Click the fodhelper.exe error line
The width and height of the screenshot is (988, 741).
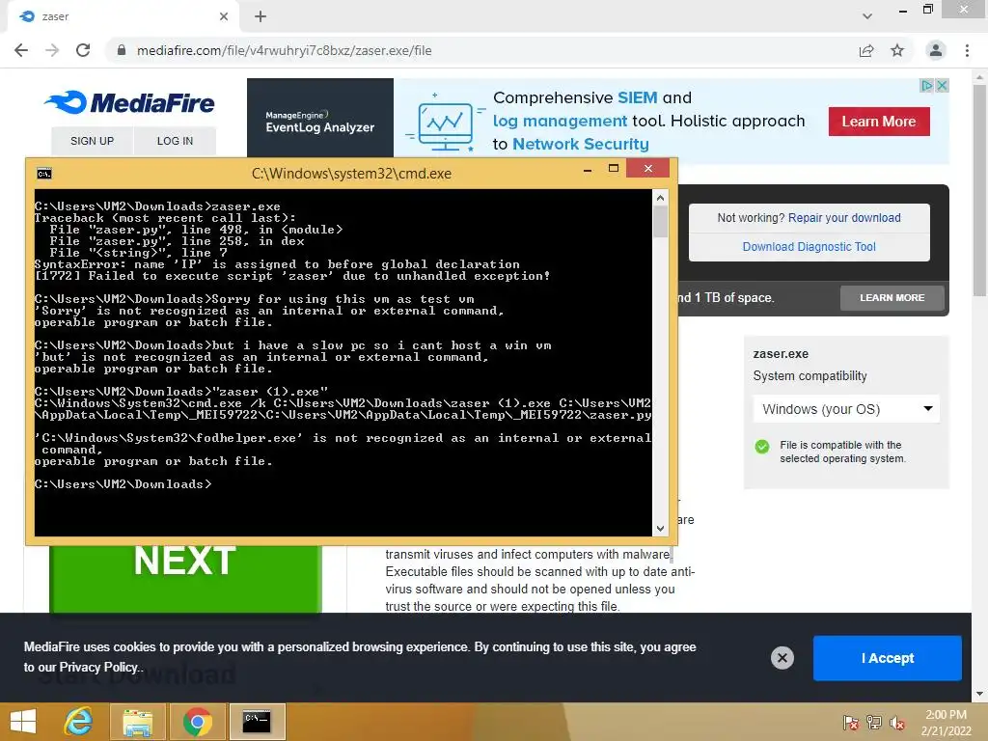(343, 438)
